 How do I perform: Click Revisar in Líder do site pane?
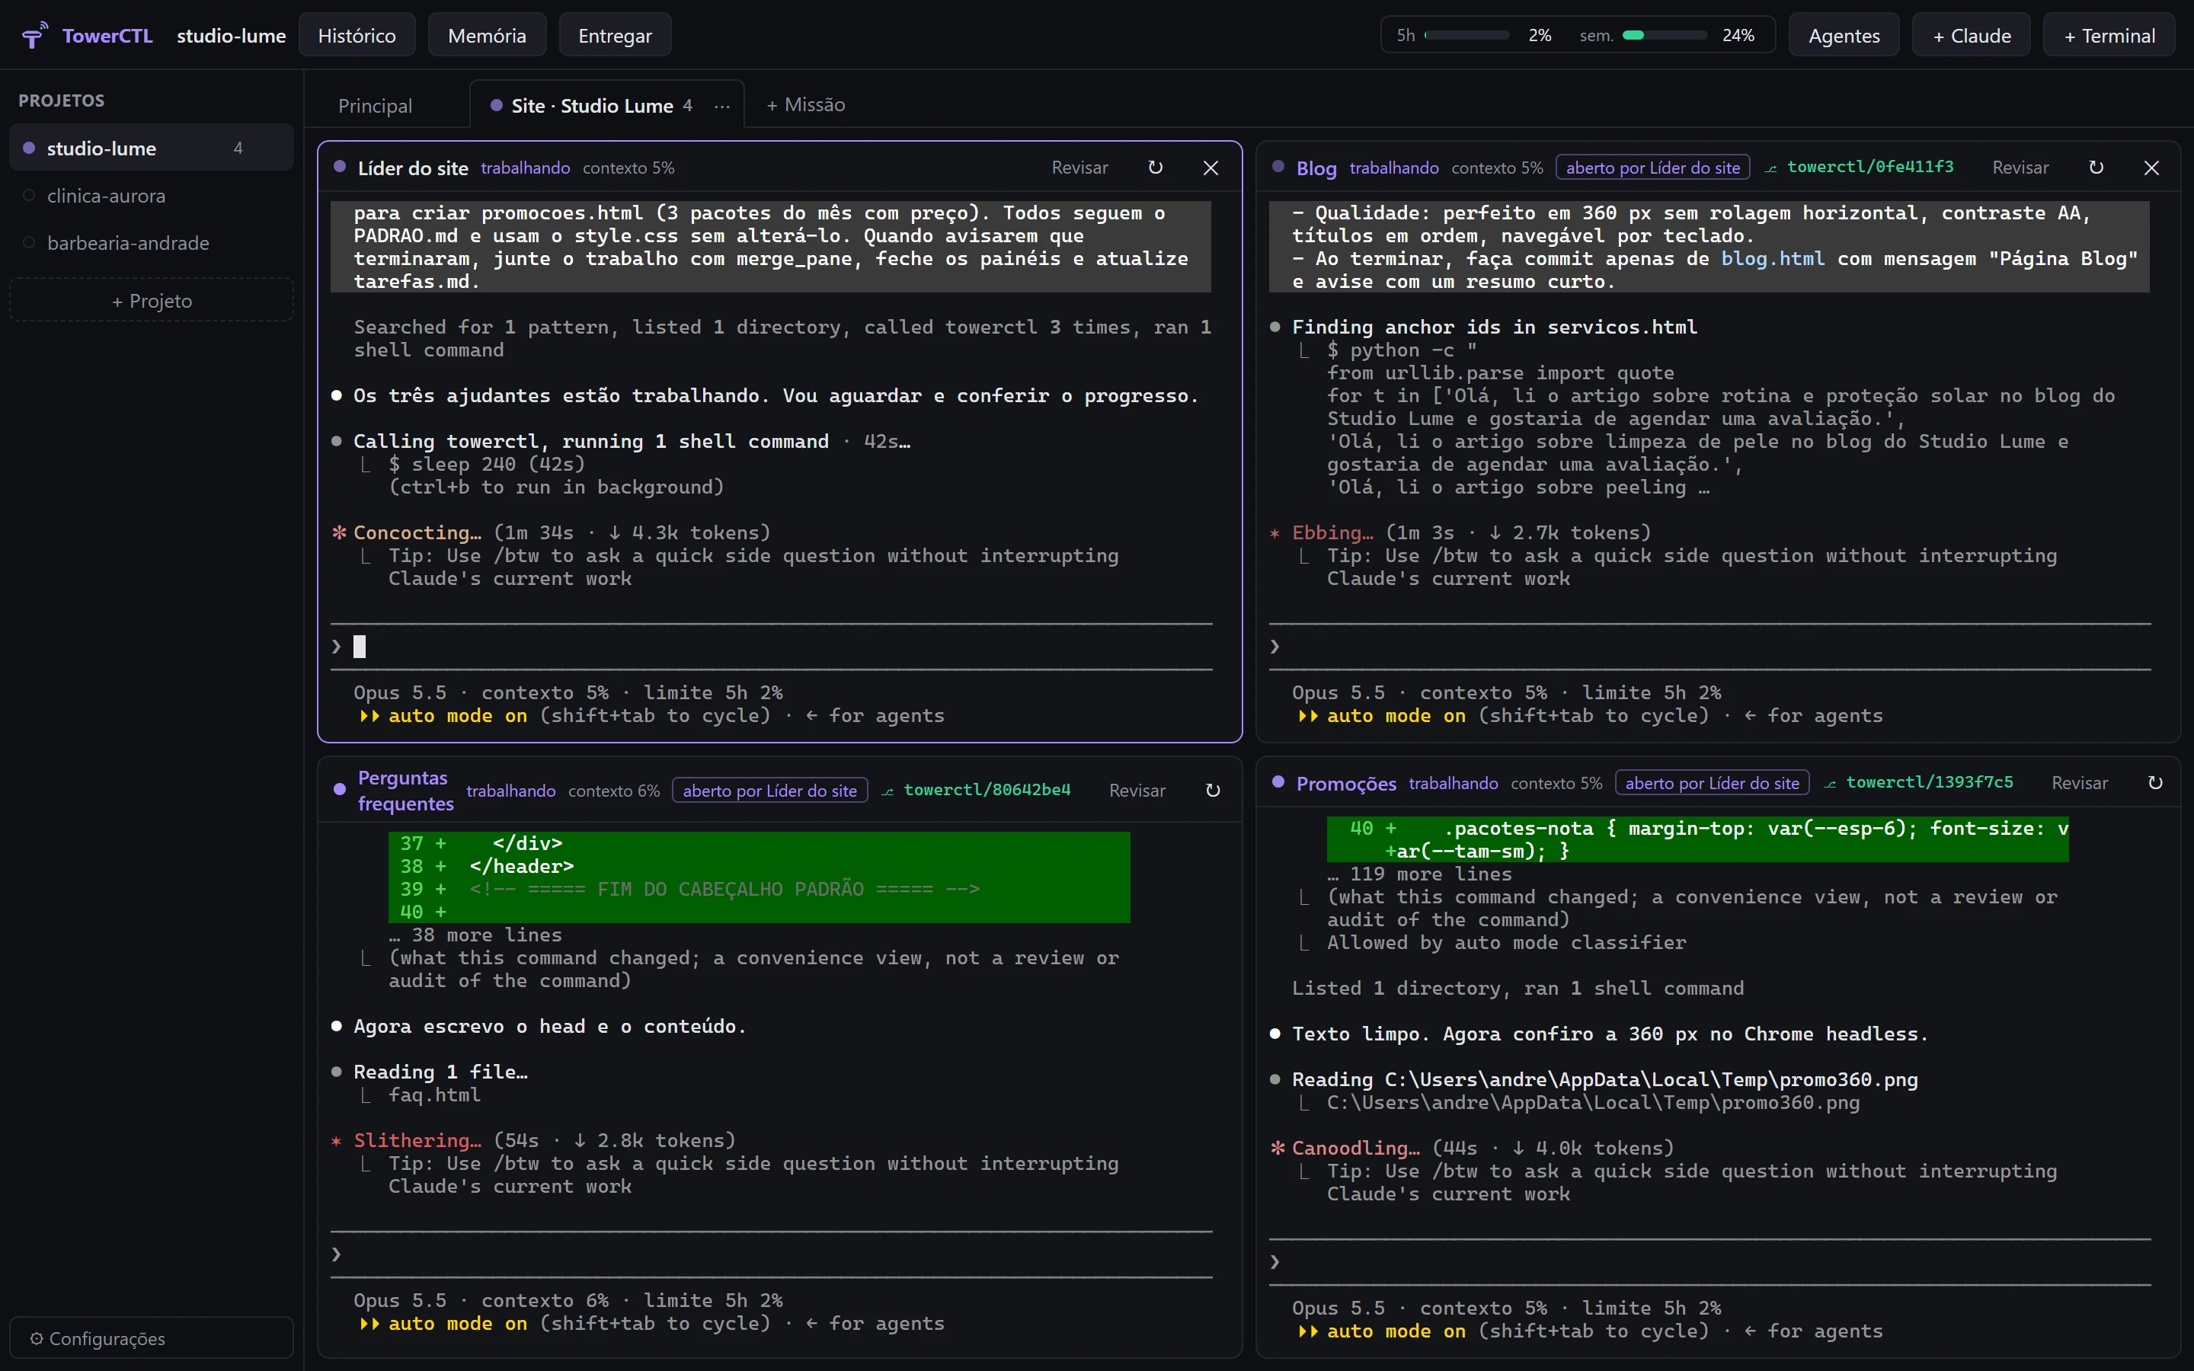pyautogui.click(x=1079, y=168)
